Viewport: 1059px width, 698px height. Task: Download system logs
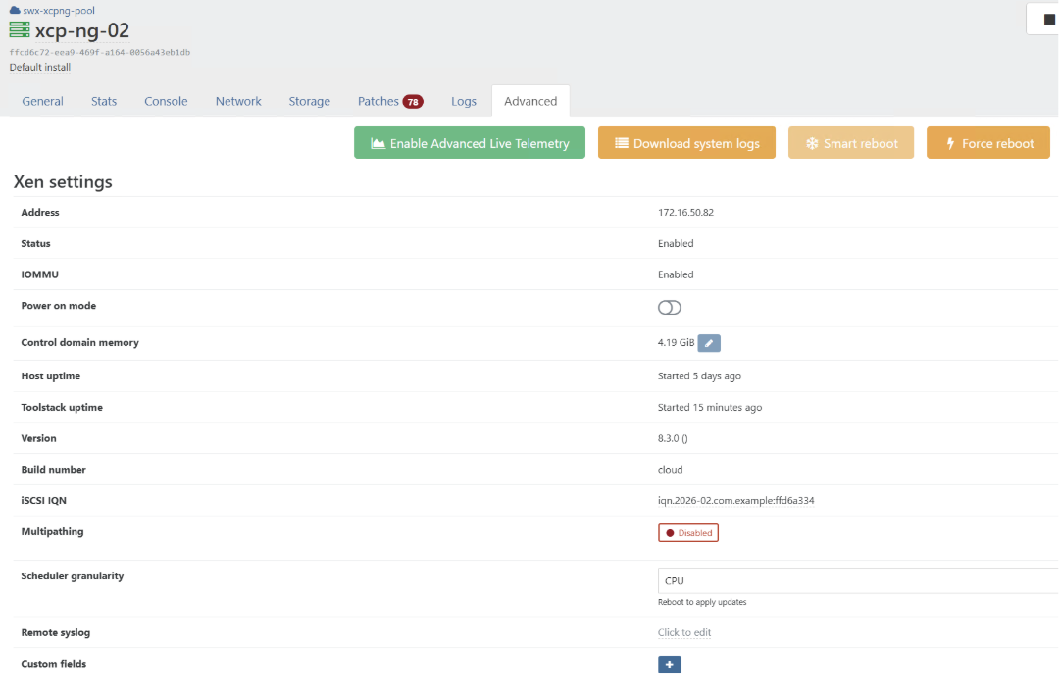(686, 143)
